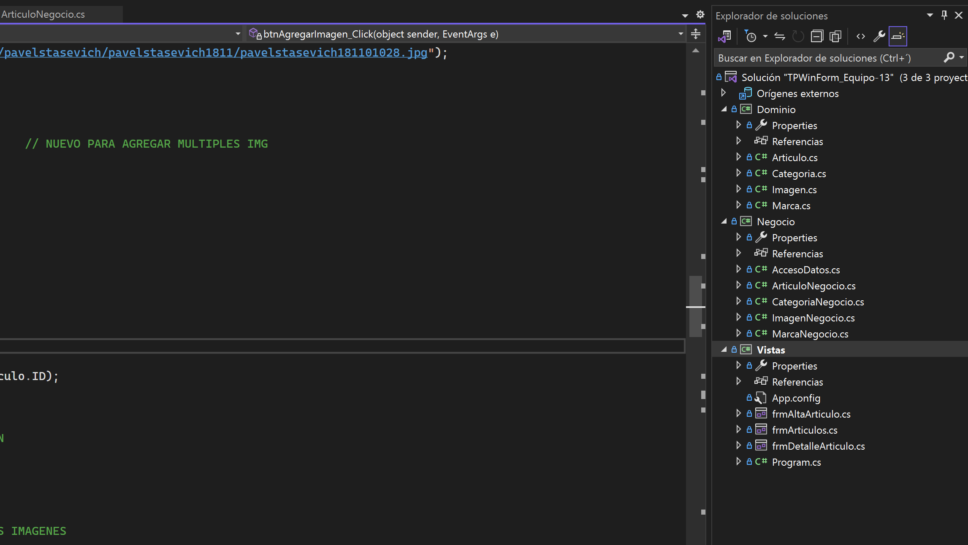Screen dimensions: 968x545
Task: Collapse all items in Solution Explorer
Action: coord(817,37)
